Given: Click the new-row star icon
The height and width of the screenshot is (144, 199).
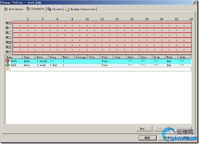Looking at the screenshot, I should (7, 69).
